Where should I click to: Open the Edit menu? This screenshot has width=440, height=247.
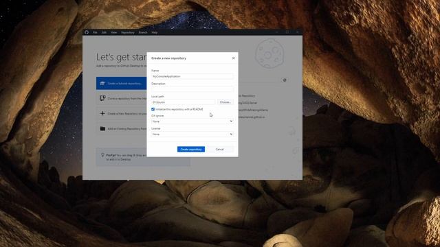pos(104,32)
